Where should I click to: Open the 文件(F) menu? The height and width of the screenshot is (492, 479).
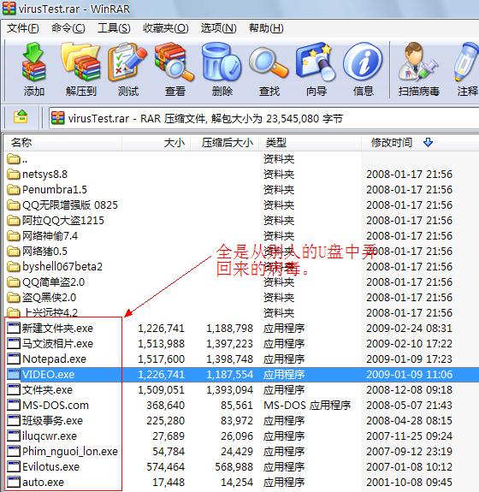click(x=23, y=28)
